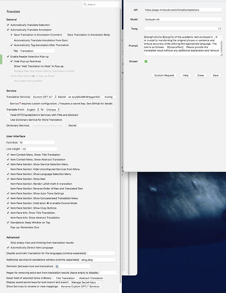Enable Reverse Order of Raw and Translated Text

(8, 189)
